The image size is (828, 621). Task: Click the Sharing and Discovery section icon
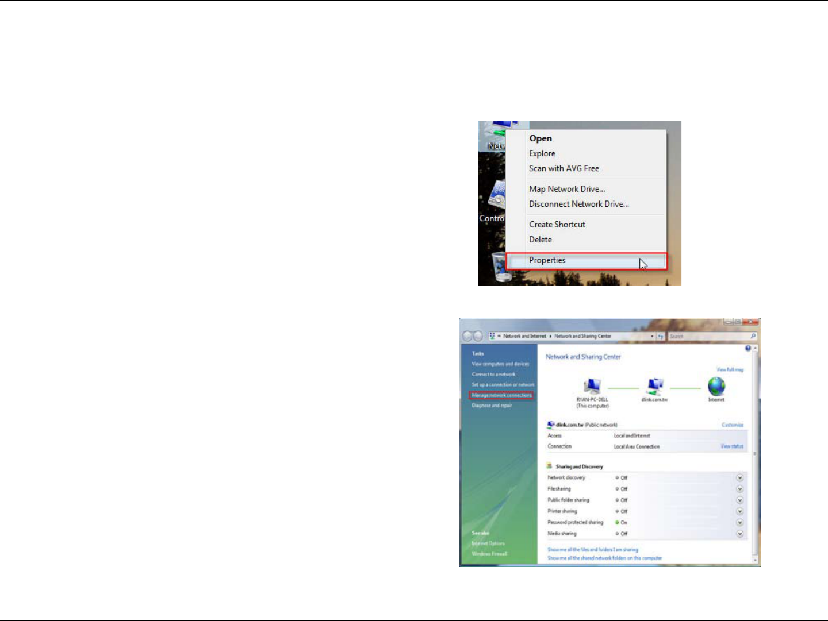pos(550,466)
